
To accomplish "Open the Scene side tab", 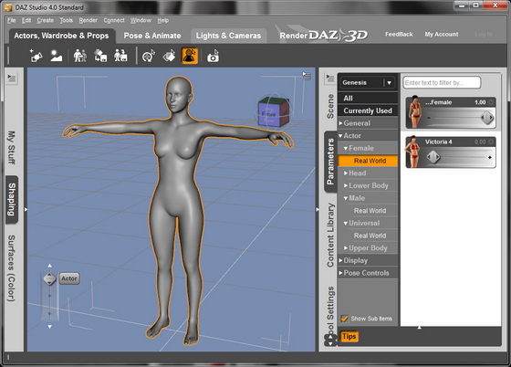I will click(x=330, y=106).
